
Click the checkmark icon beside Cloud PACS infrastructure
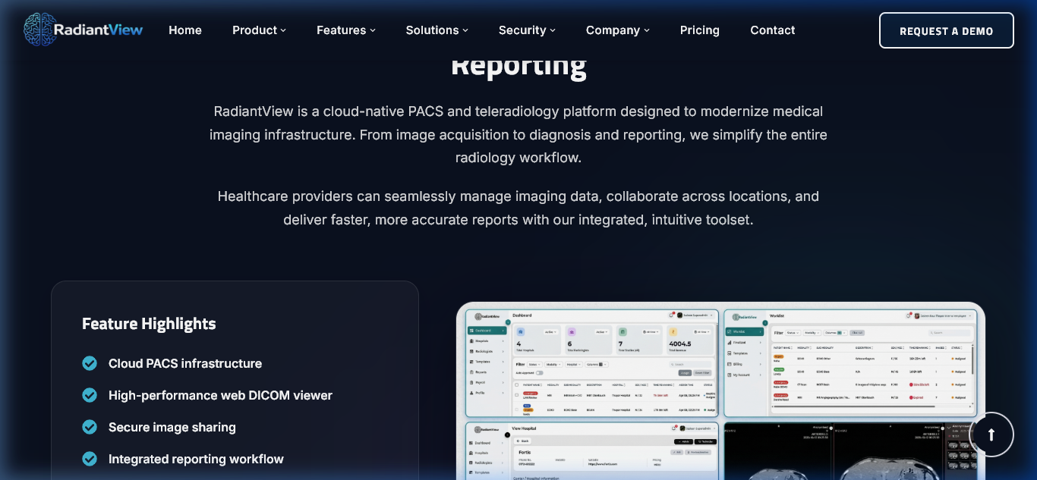coord(90,363)
